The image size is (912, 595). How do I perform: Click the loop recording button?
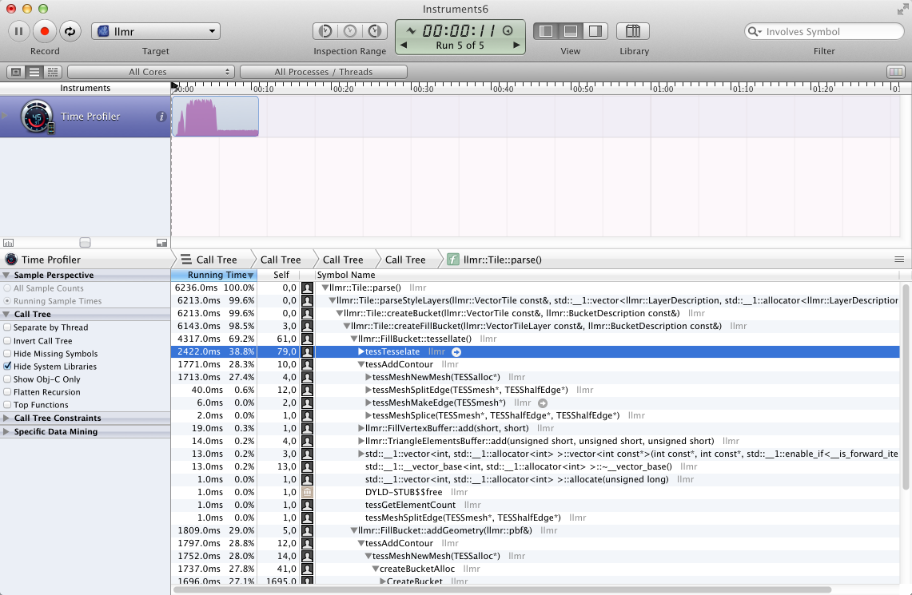coord(70,31)
